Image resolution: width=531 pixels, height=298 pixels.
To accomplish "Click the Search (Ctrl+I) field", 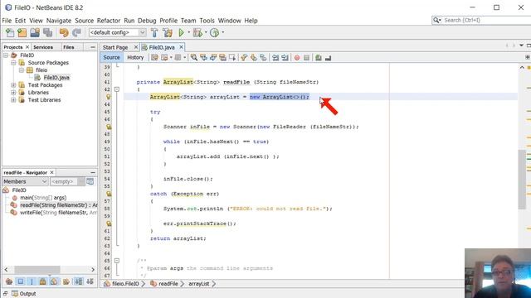I will pos(482,20).
